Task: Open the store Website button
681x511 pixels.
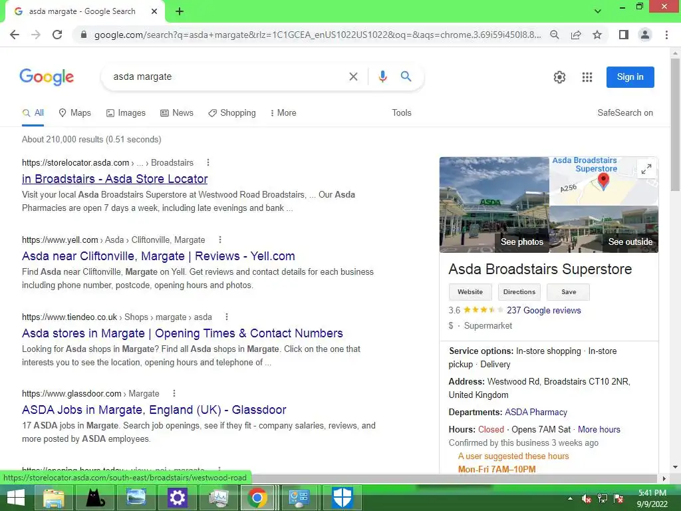Action: pos(470,292)
